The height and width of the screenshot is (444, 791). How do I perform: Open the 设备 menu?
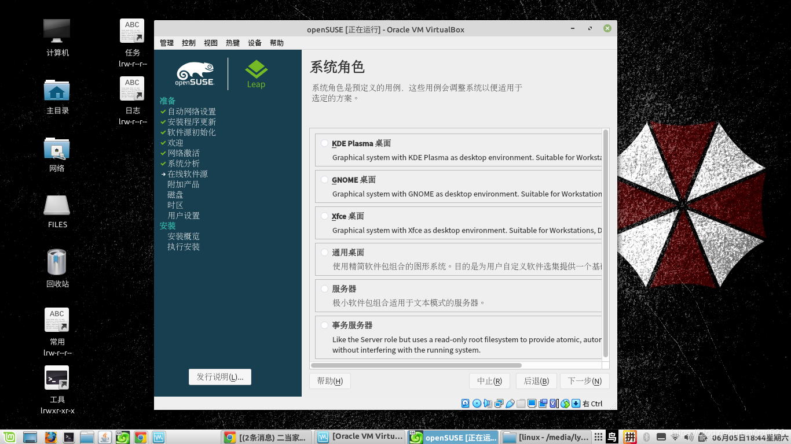tap(255, 43)
